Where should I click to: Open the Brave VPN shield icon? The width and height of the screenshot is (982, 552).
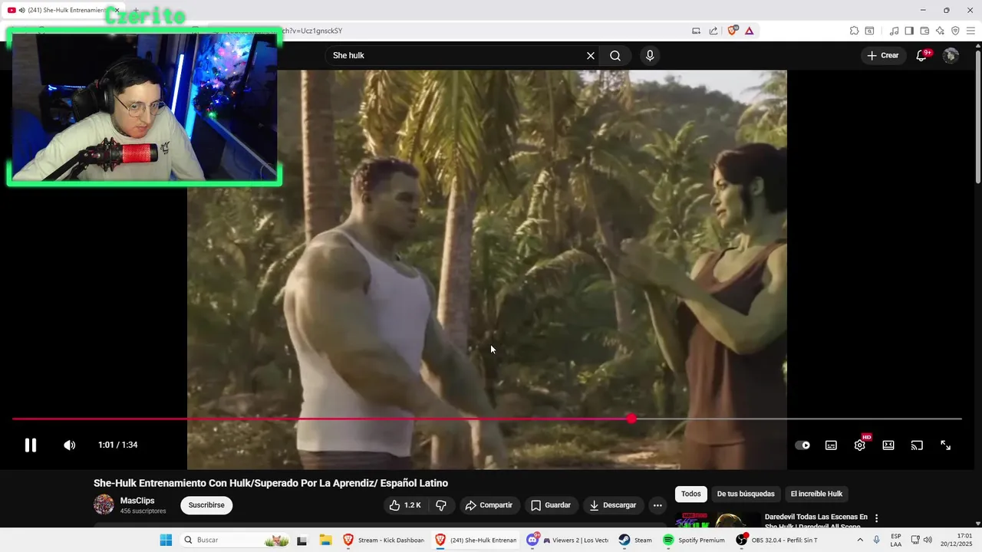955,31
